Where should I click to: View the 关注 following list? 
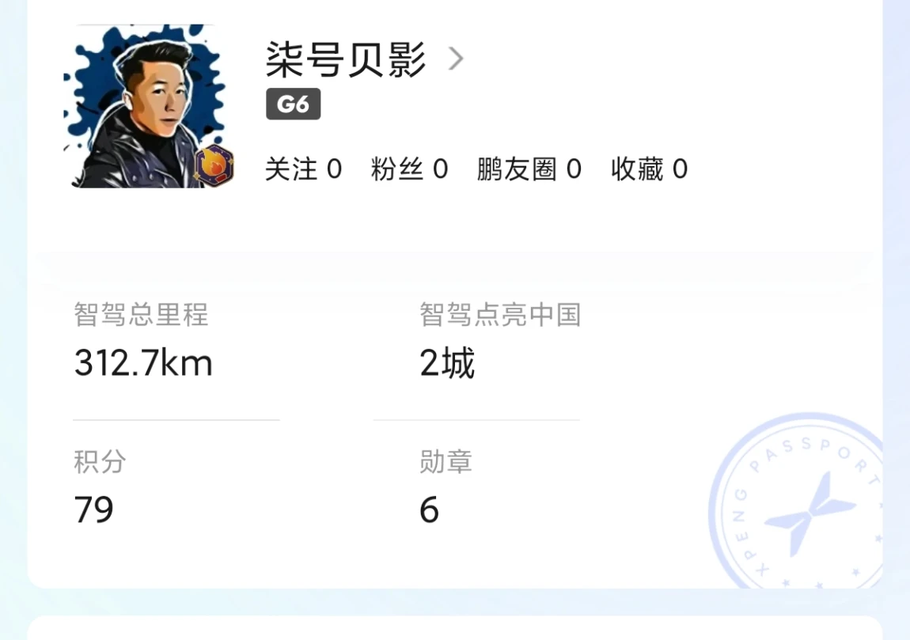click(x=304, y=169)
